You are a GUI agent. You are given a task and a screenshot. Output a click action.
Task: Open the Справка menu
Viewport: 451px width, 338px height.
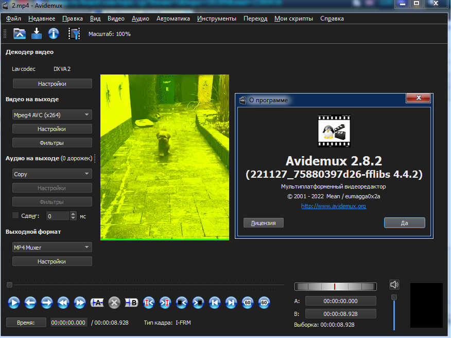tap(332, 18)
